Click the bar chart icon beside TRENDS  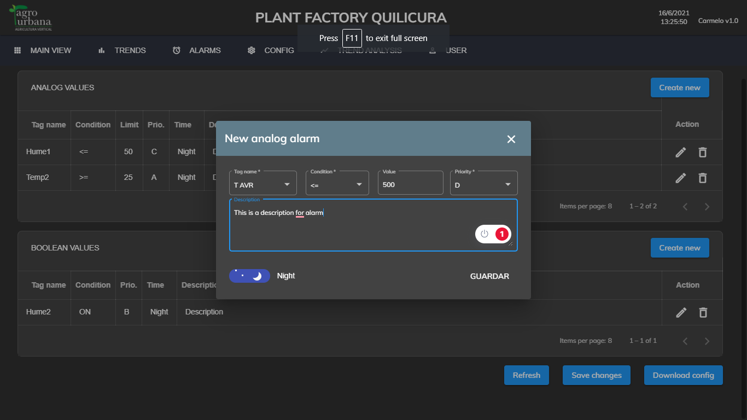click(x=102, y=50)
